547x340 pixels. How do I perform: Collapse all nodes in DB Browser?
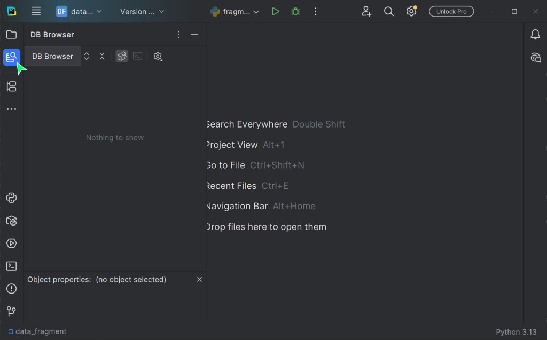coord(102,56)
